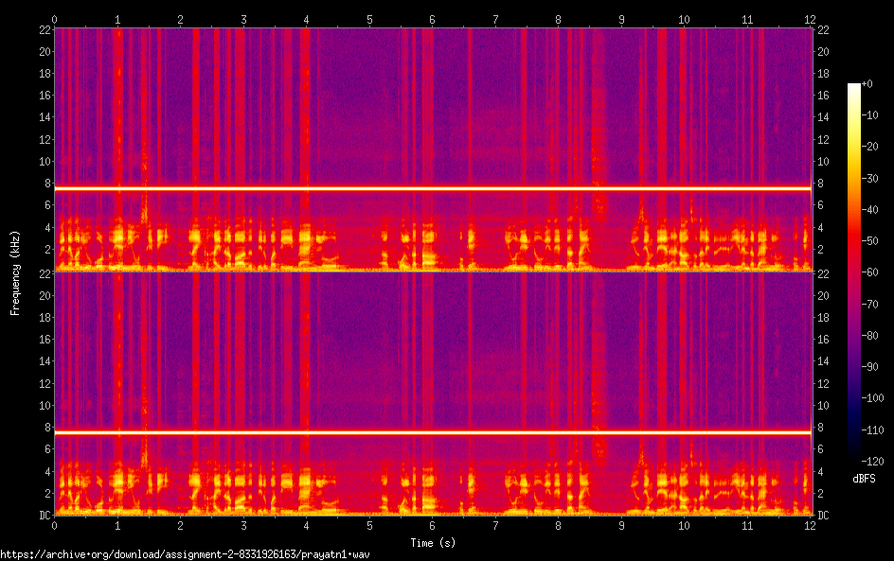Click the "DC" label on the left frequency axis
This screenshot has width=894, height=561.
(45, 516)
